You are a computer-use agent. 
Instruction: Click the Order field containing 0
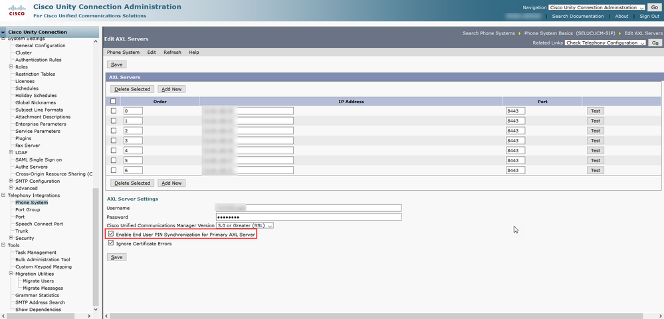[133, 110]
